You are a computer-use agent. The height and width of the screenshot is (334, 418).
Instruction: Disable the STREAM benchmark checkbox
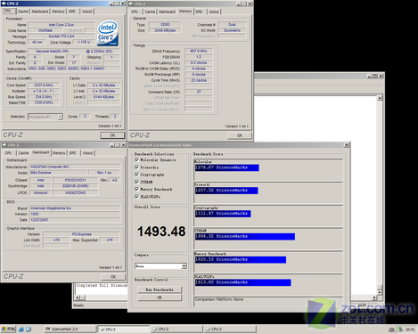tap(136, 182)
